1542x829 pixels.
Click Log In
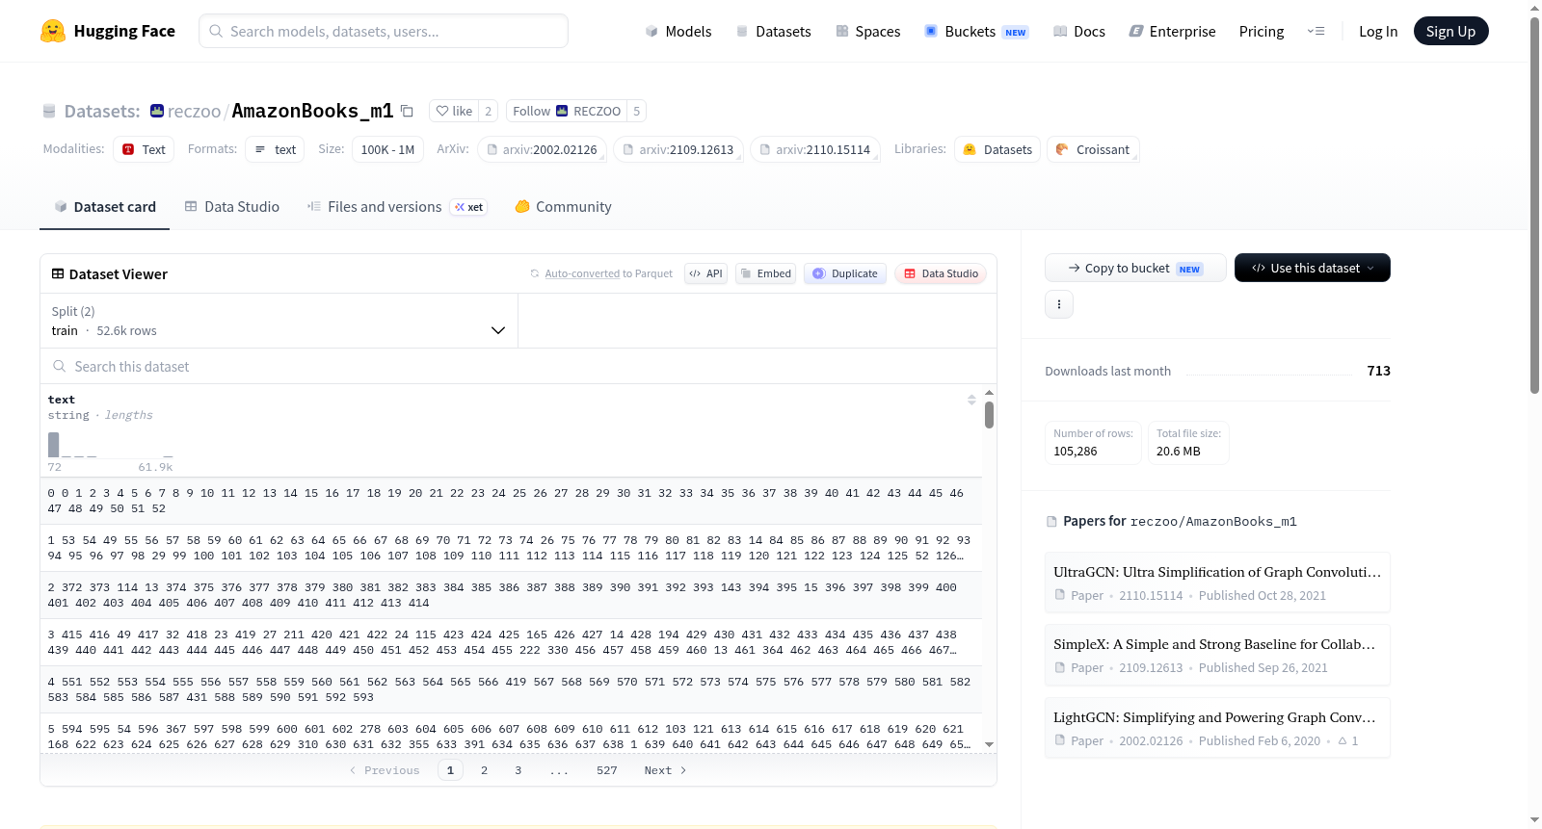[1378, 32]
